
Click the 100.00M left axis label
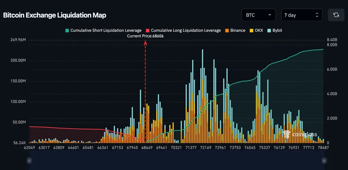click(18, 102)
